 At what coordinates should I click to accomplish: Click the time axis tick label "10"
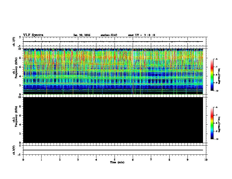206,159
